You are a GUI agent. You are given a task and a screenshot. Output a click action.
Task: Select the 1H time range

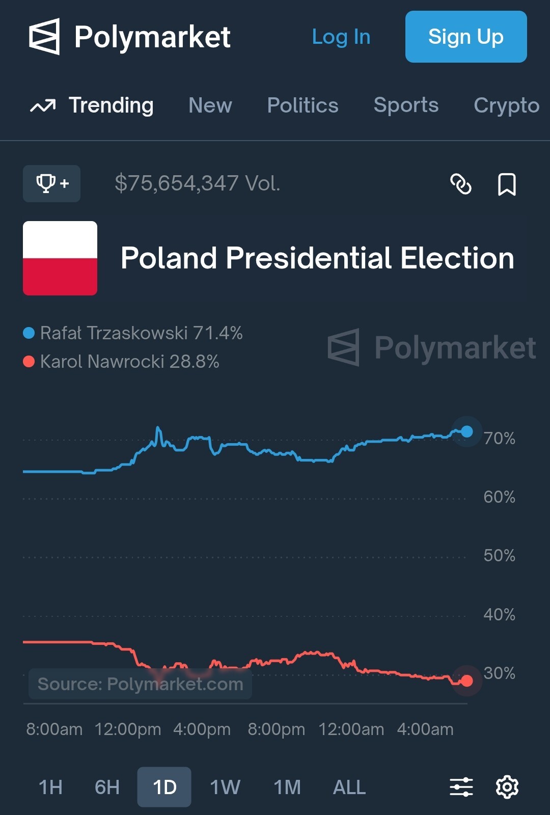coord(50,787)
